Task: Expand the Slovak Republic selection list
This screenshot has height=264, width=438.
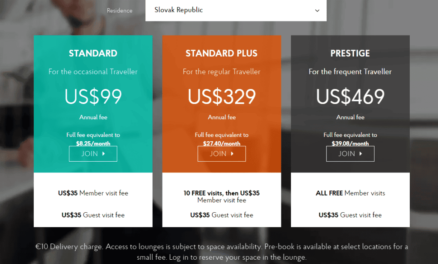Action: (x=236, y=10)
